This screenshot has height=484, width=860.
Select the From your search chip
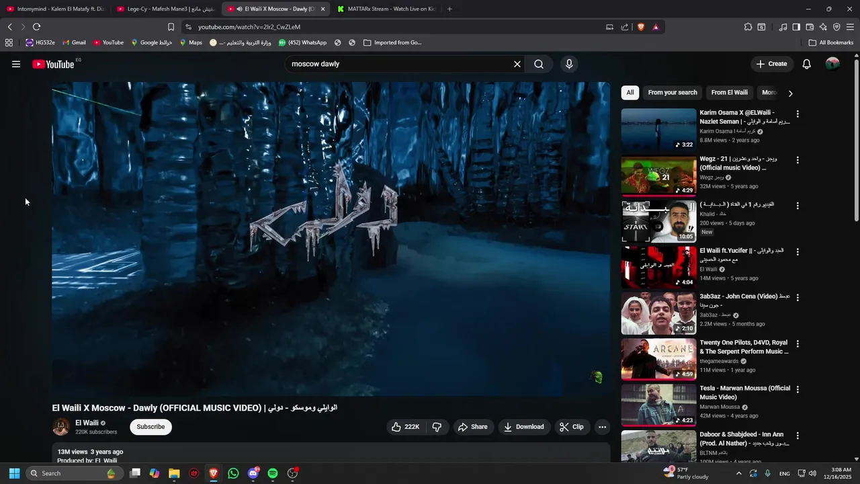[x=673, y=93]
